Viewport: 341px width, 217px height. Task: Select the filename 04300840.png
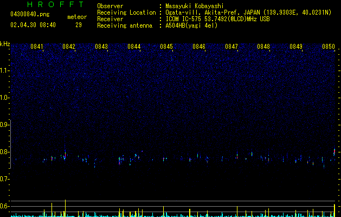(30, 15)
